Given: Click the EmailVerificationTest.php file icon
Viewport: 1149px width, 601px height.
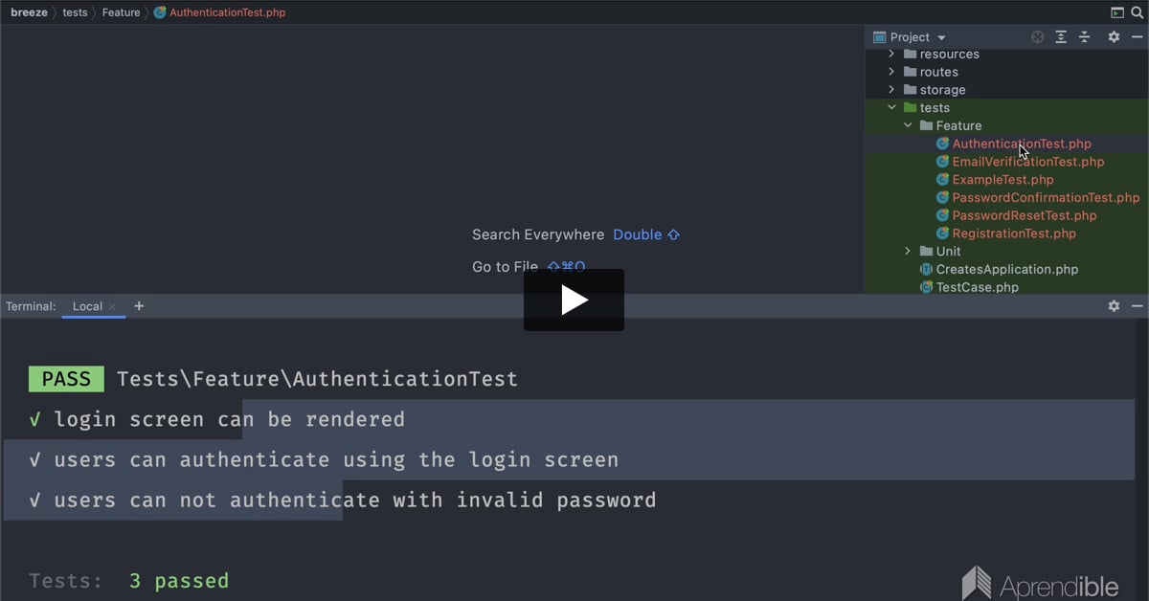Looking at the screenshot, I should coord(942,162).
